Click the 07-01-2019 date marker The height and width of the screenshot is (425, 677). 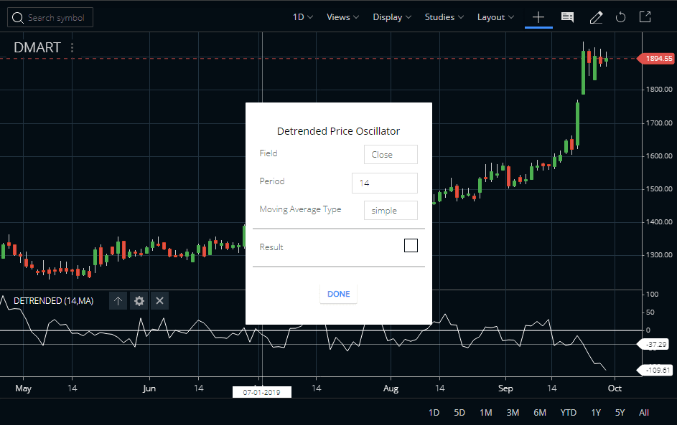tap(261, 392)
